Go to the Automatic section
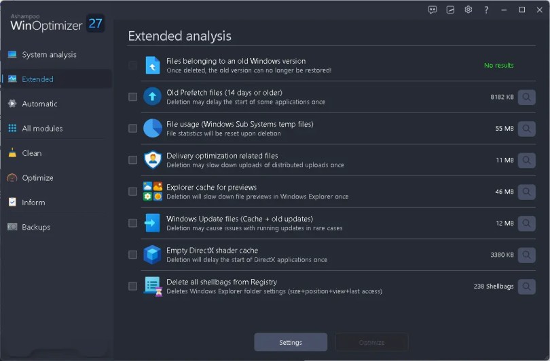This screenshot has height=361, width=550. click(57, 104)
